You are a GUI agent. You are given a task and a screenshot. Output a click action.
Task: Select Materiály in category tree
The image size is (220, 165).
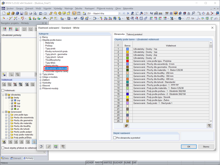point(49,43)
